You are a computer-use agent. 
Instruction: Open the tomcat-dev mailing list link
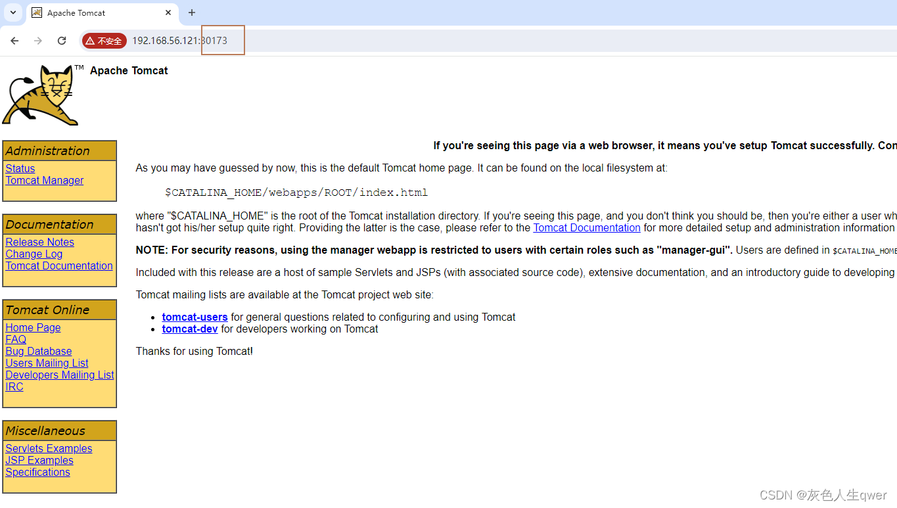click(190, 329)
